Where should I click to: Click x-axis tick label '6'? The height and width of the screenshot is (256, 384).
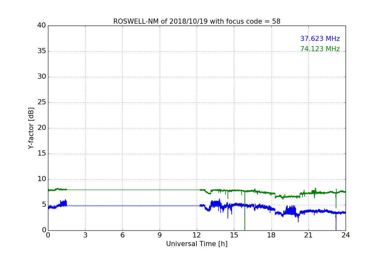(123, 235)
